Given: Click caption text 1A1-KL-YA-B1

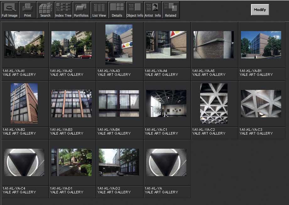Looking at the screenshot, I should click(250, 71).
